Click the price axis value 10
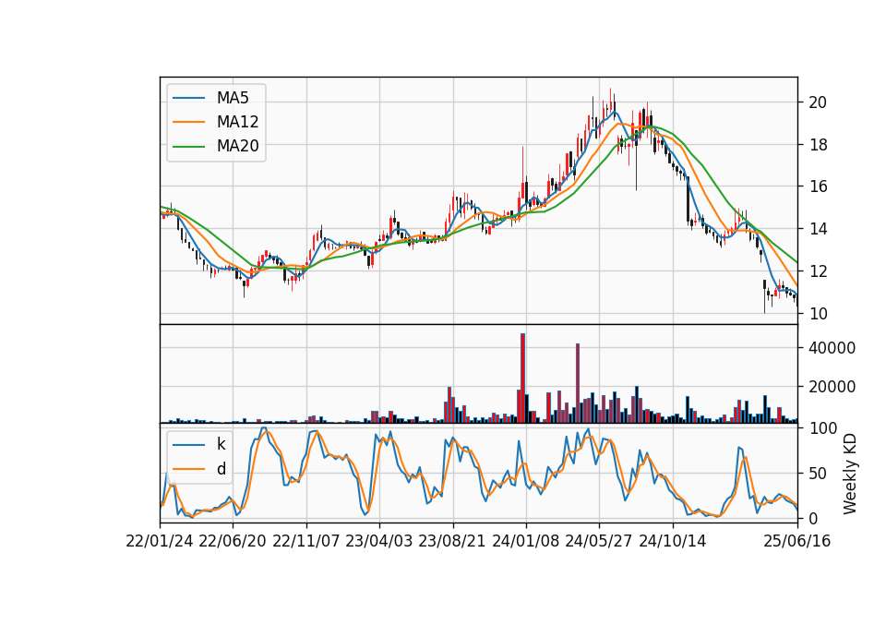Screen dimensions: 886x637 pyautogui.click(x=818, y=314)
